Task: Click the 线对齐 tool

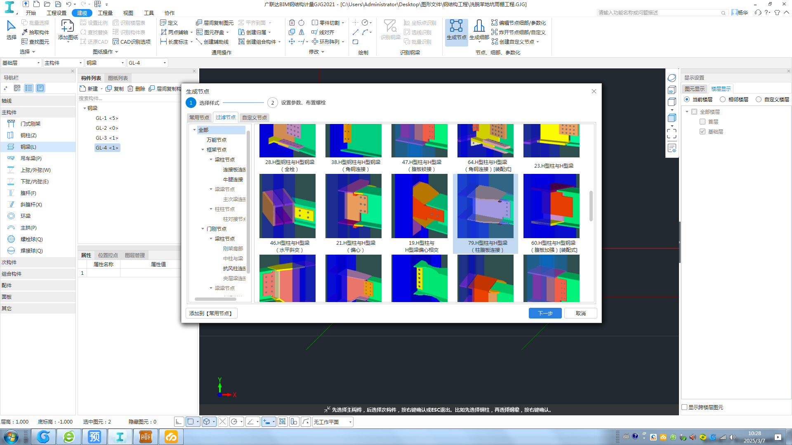Action: point(323,32)
